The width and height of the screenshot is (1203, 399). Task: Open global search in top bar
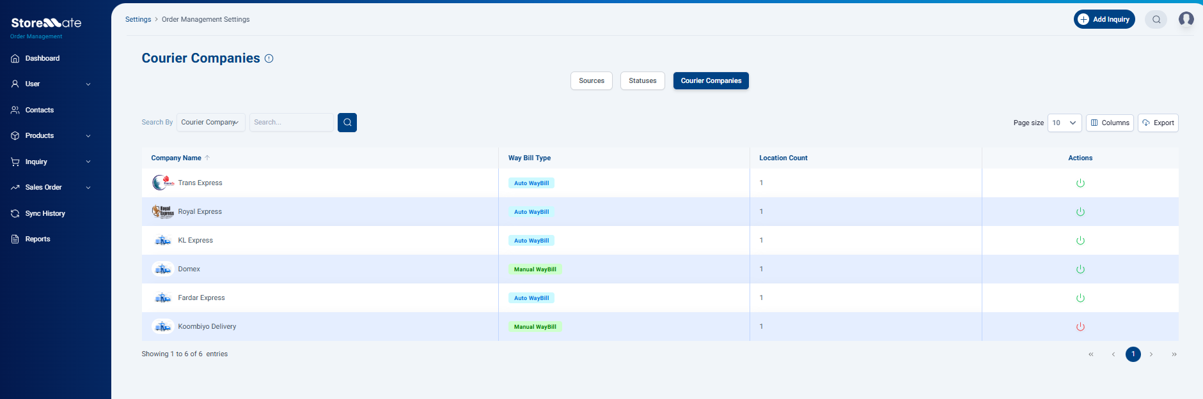coord(1156,20)
